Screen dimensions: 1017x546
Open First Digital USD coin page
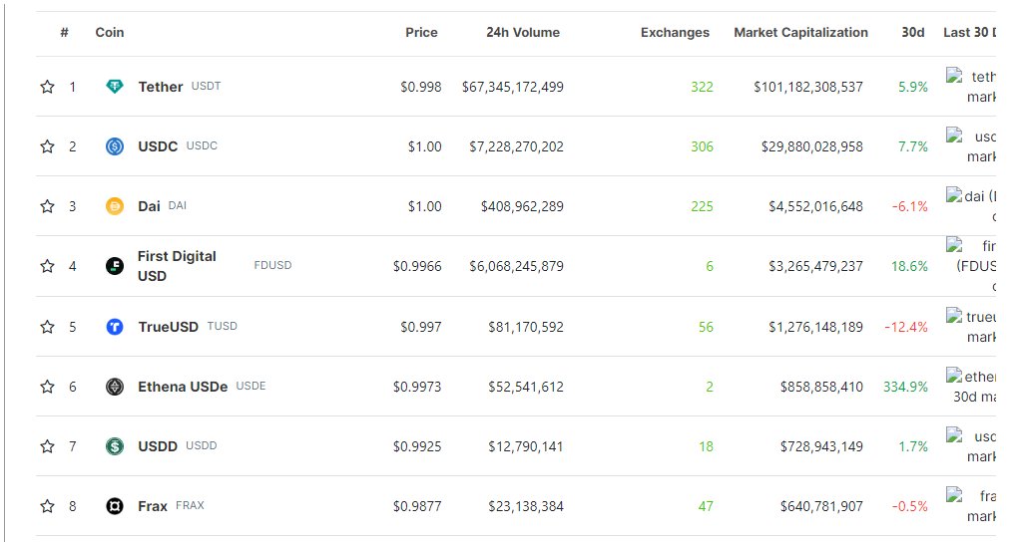click(x=177, y=266)
